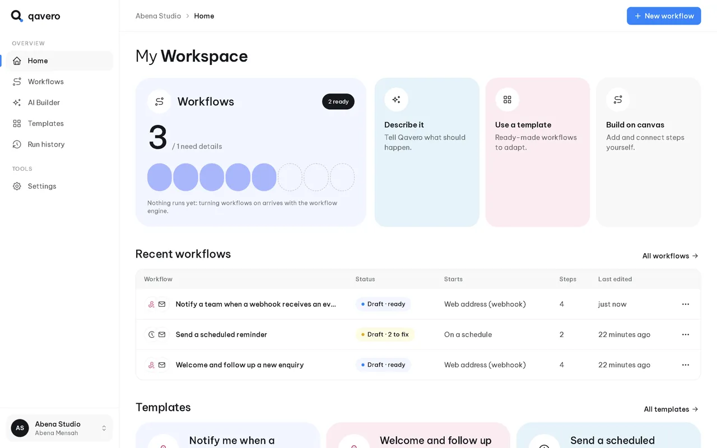Click the 2 ready badge

[338, 101]
